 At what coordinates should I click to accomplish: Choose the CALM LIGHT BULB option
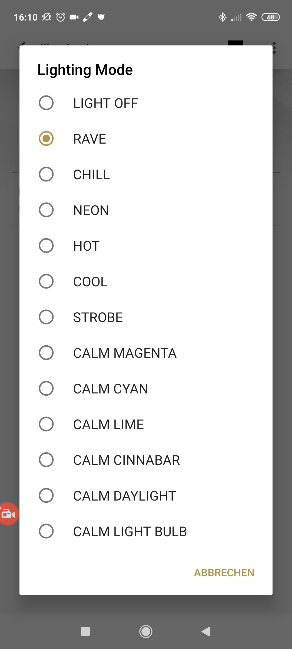click(146, 531)
